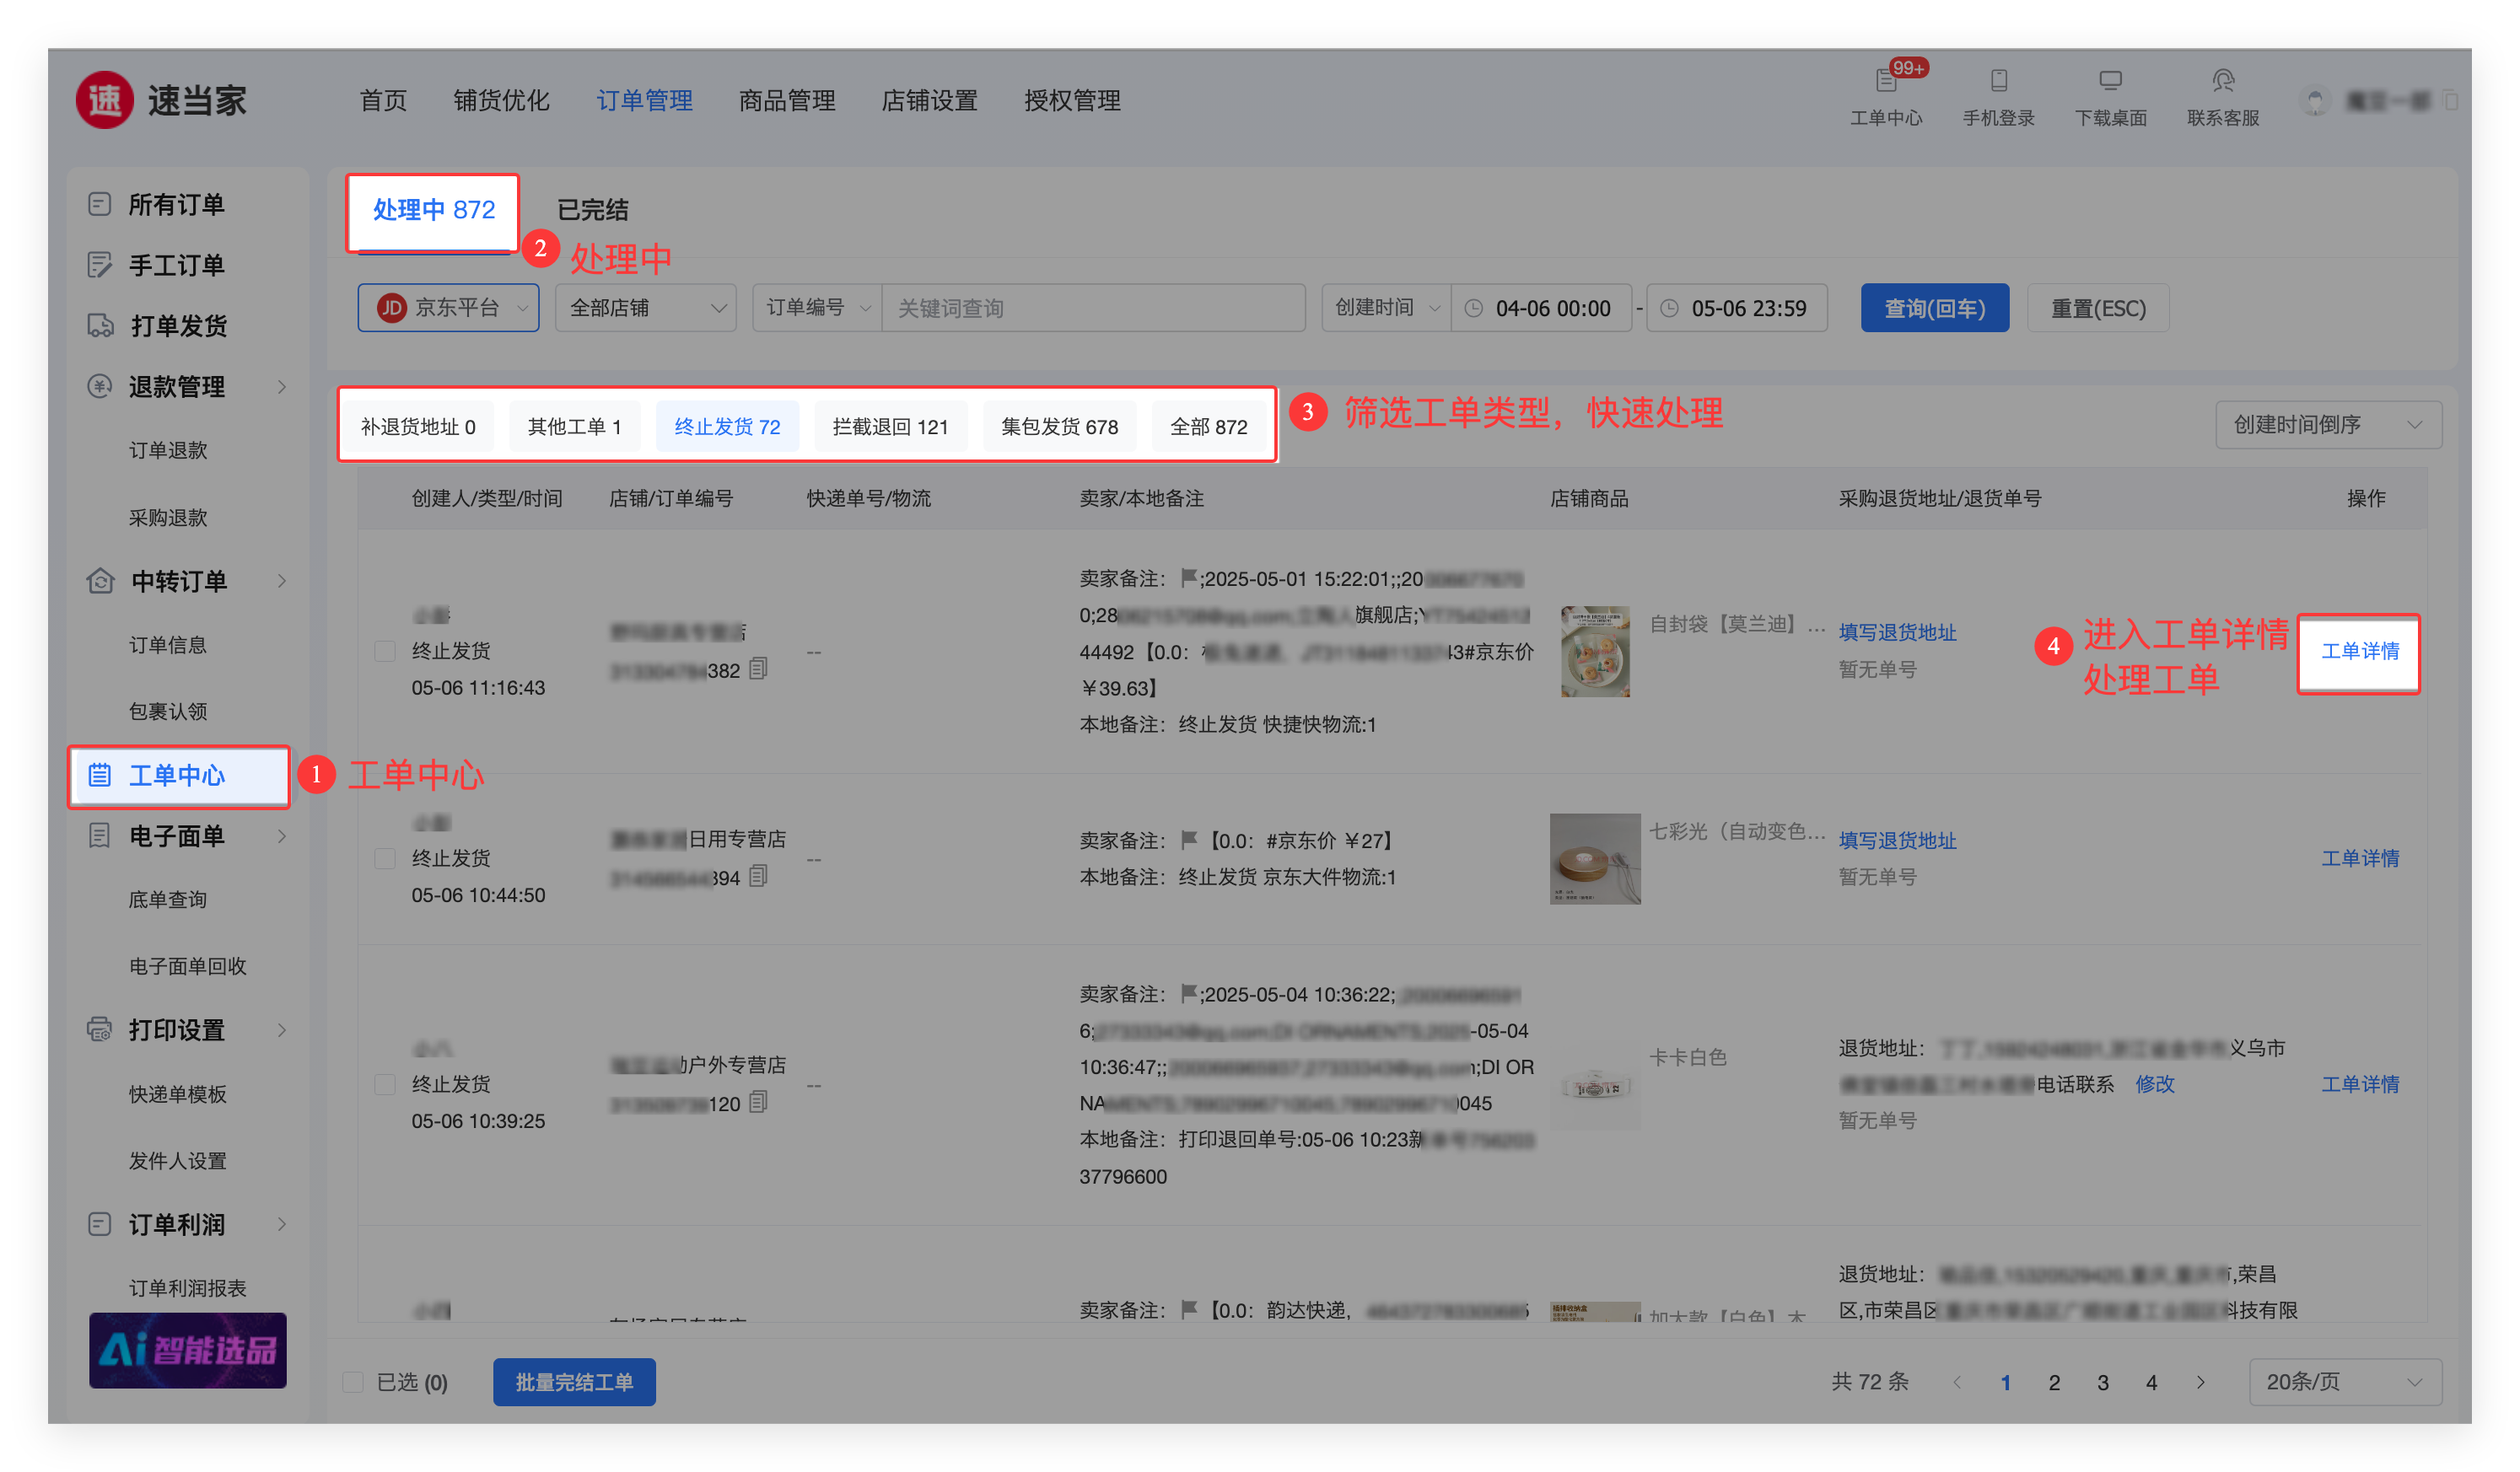Open the AI智能选品 banner
This screenshot has width=2520, height=1472.
[188, 1350]
